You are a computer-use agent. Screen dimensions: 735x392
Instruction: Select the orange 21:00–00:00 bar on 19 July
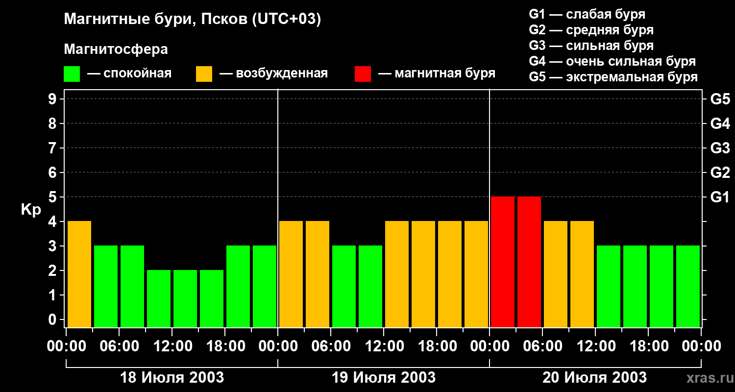pyautogui.click(x=476, y=274)
